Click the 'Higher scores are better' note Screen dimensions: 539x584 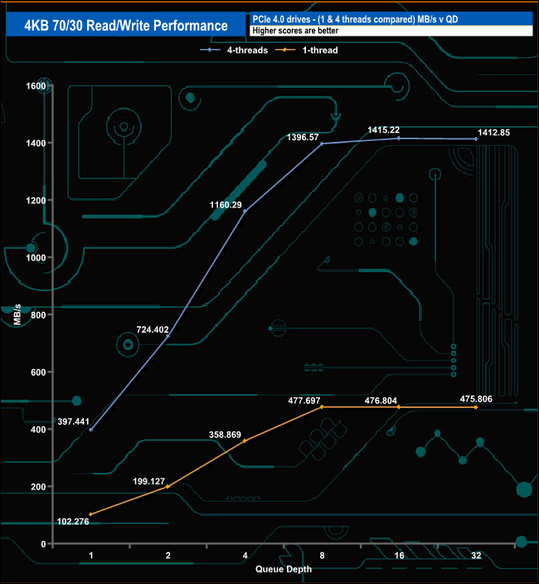pyautogui.click(x=295, y=31)
